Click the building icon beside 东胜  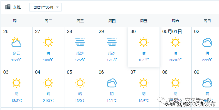click(x=8, y=7)
